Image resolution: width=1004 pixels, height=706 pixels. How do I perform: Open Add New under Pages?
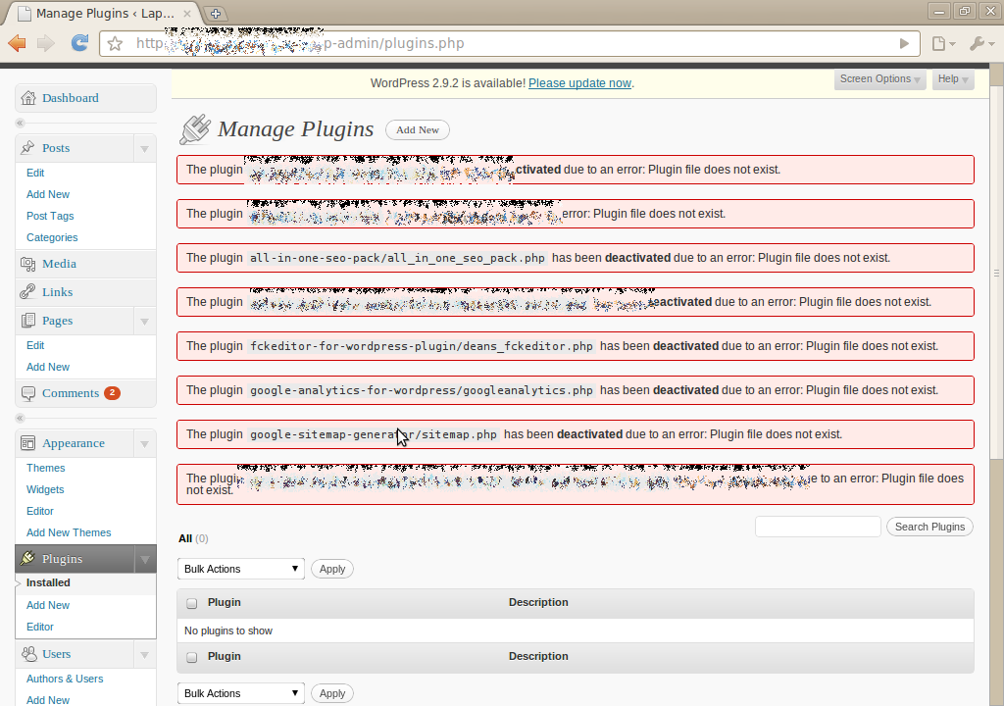pos(47,367)
